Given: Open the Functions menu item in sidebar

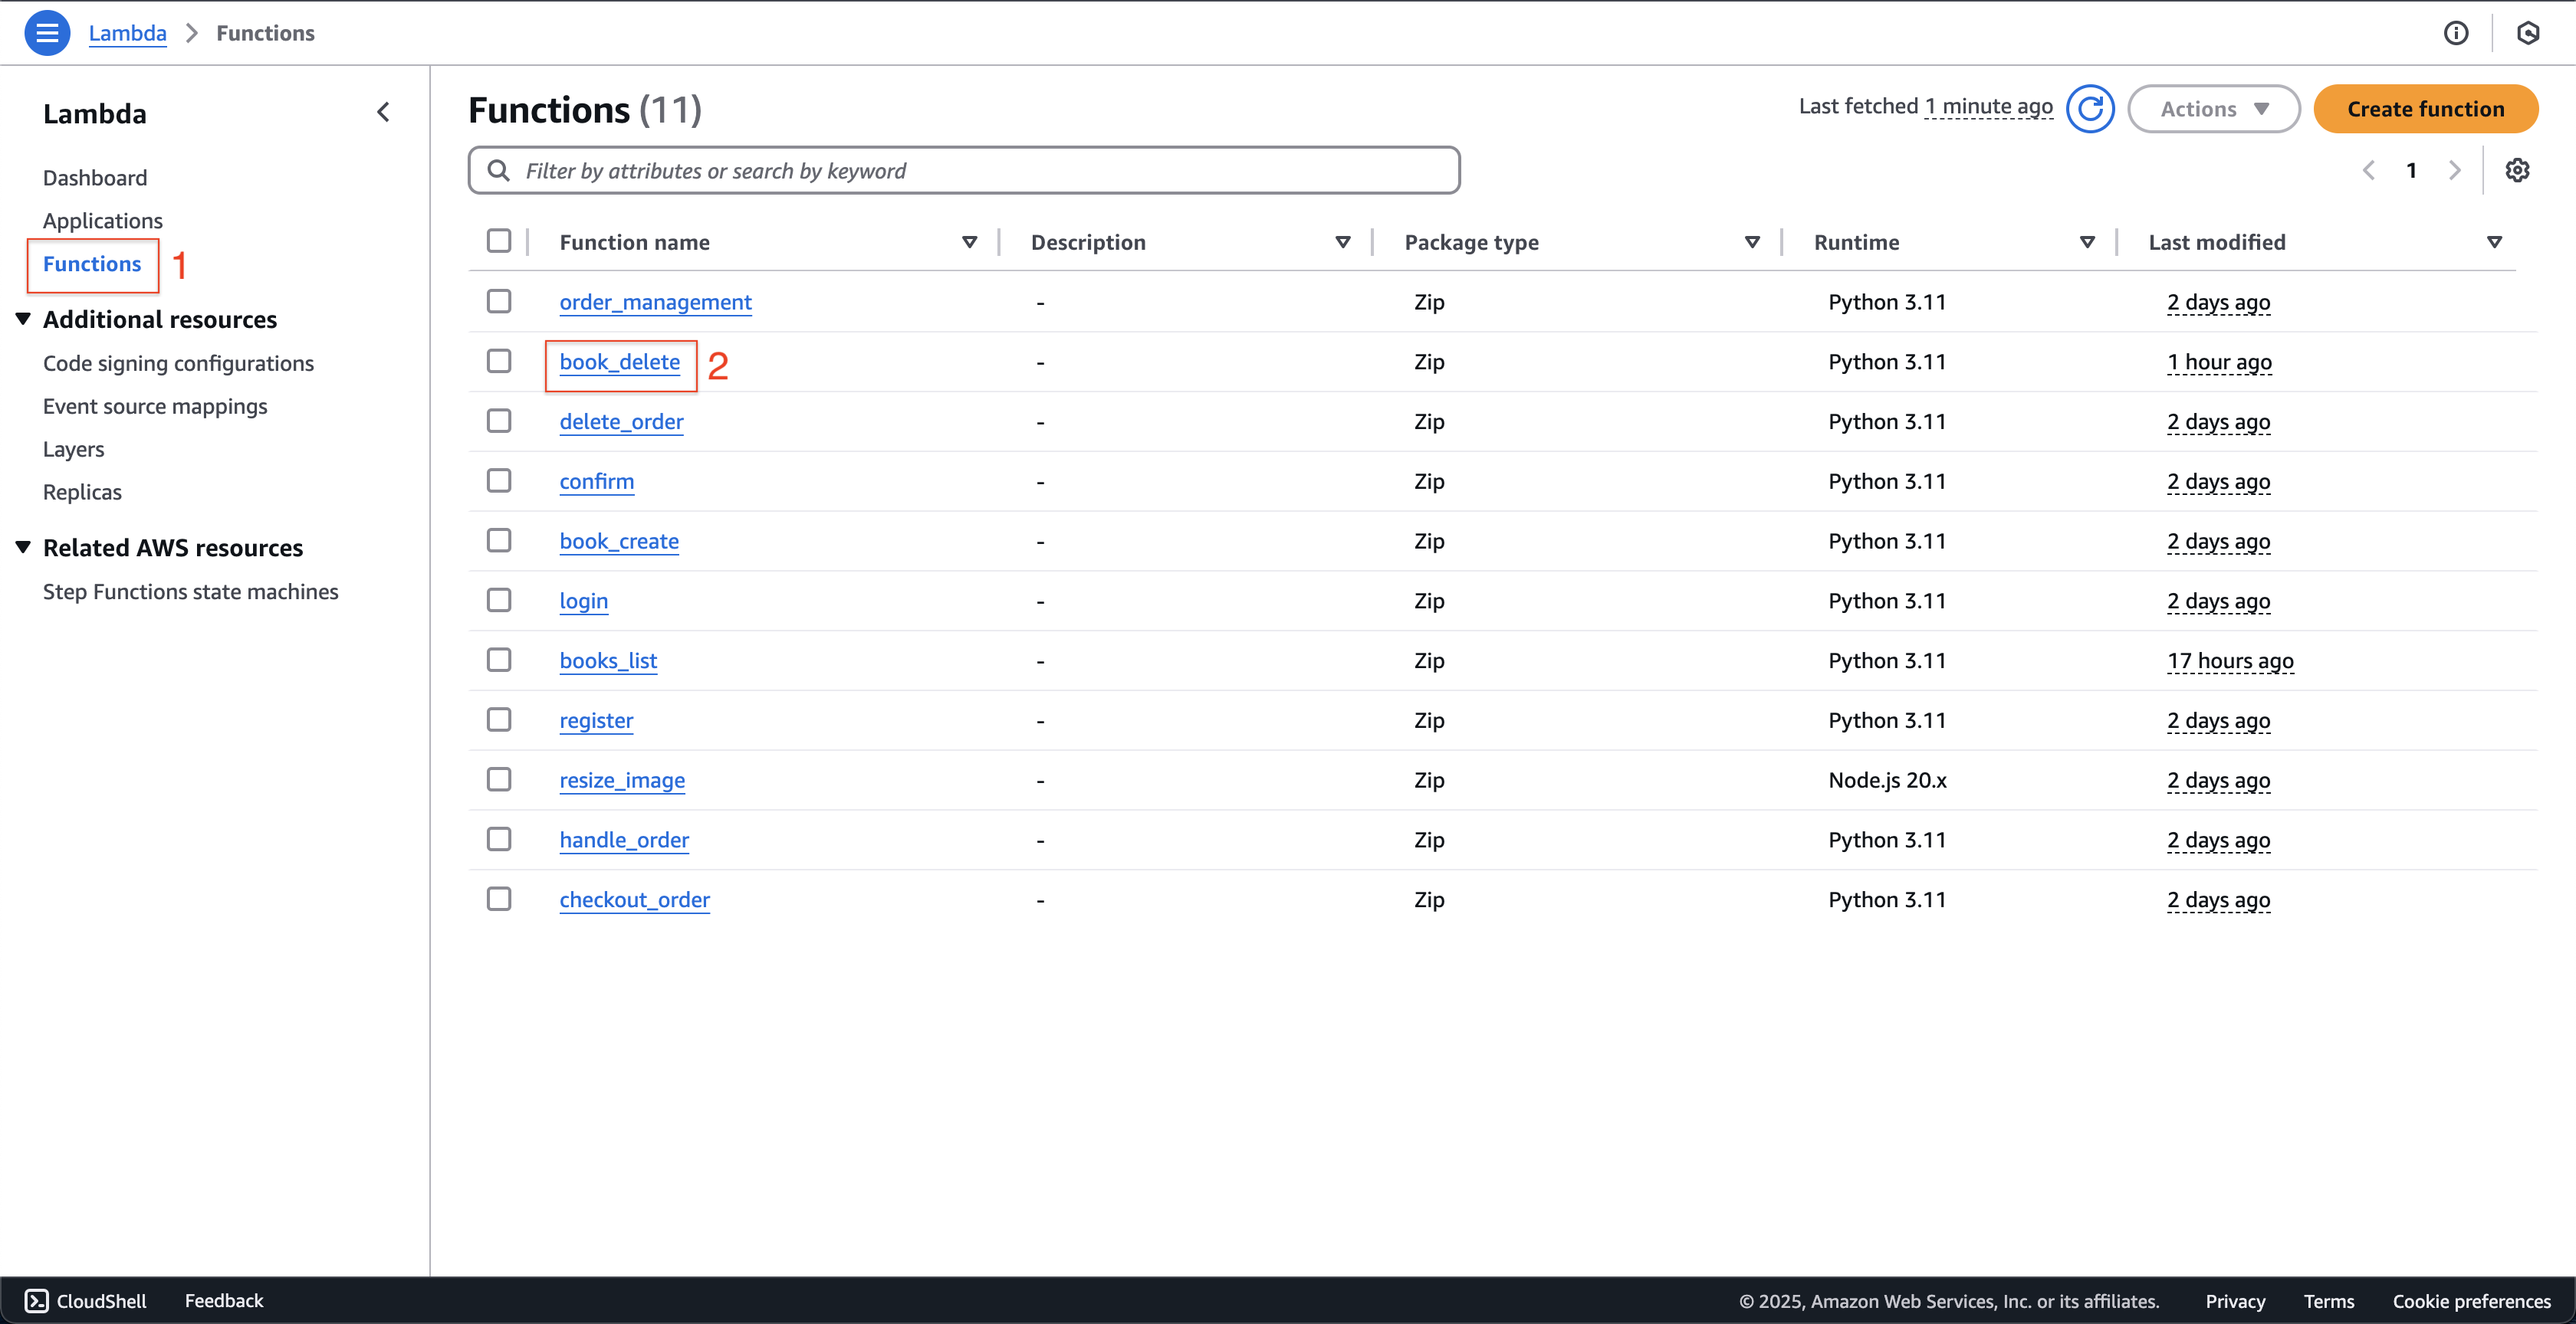Looking at the screenshot, I should coord(93,262).
